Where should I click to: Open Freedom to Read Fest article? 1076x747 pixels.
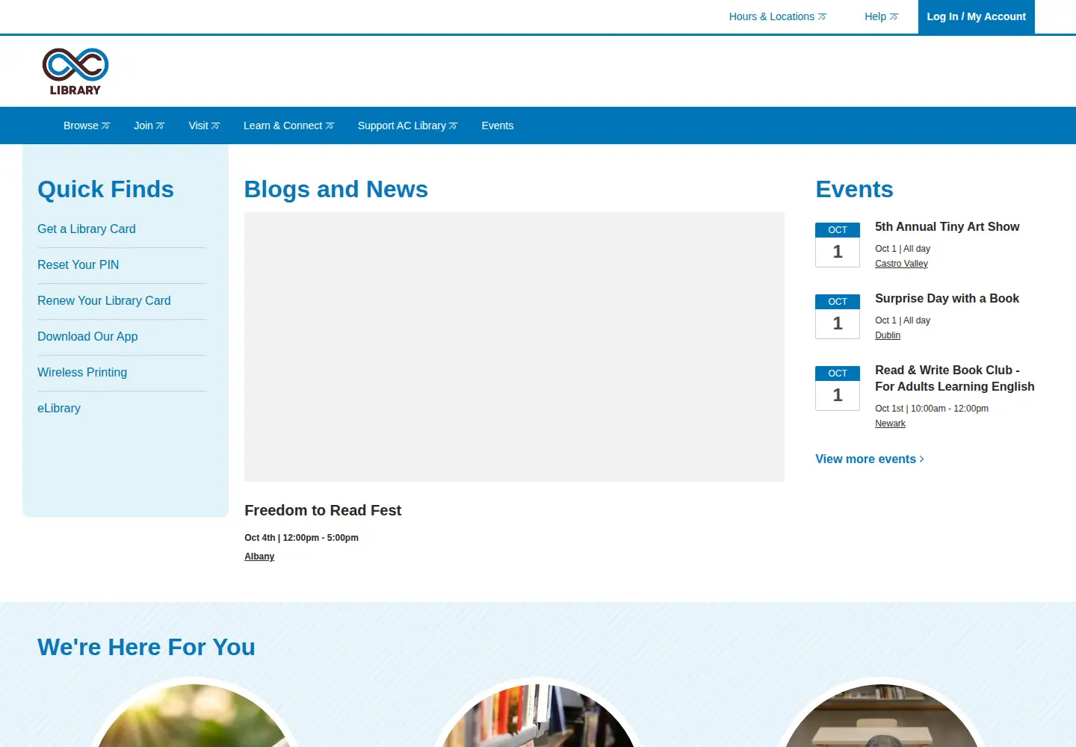[x=323, y=510]
